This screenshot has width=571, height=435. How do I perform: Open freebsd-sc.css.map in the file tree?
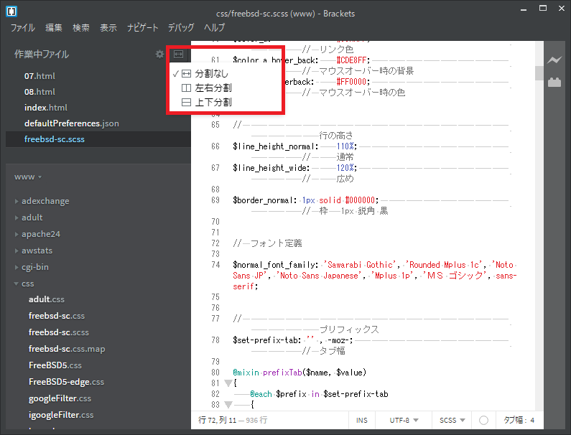(x=67, y=349)
